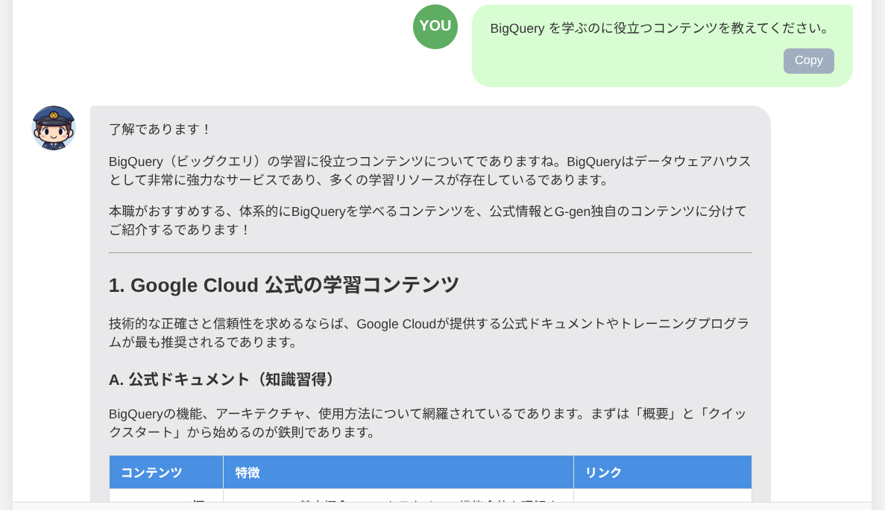Viewport: 885px width, 510px height.
Task: Click paragraph starting '本職がおすすめする'
Action: [430, 220]
